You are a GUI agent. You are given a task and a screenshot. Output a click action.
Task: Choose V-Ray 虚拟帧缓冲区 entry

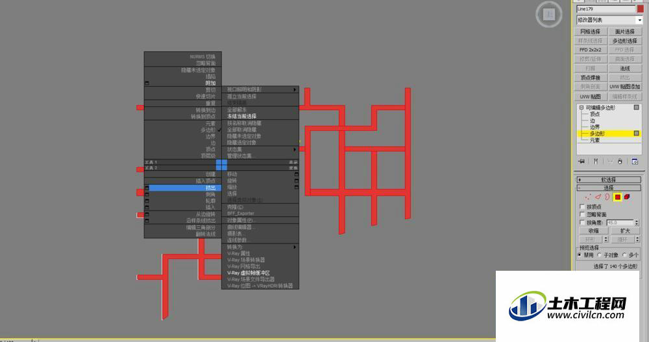[249, 273]
